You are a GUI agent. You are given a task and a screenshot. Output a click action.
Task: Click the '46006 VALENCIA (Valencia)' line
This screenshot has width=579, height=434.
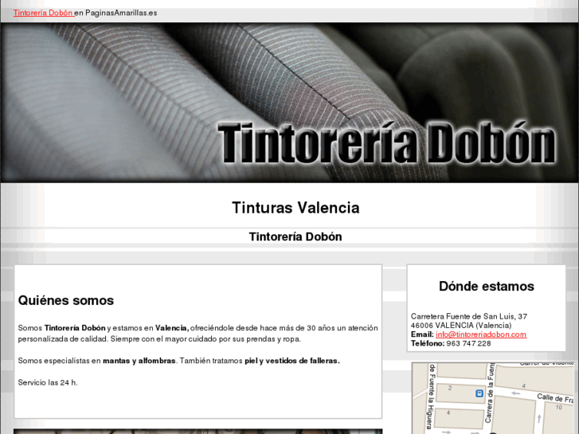pyautogui.click(x=461, y=326)
